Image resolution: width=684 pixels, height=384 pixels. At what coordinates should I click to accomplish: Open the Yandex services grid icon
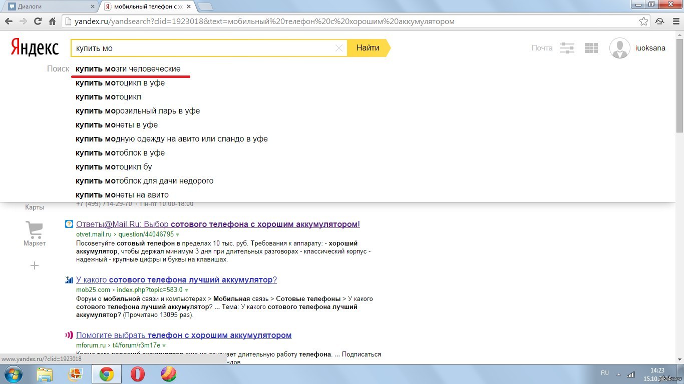591,48
